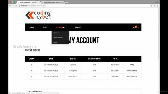
Task: Click the DATE column header
Action: 51,59
